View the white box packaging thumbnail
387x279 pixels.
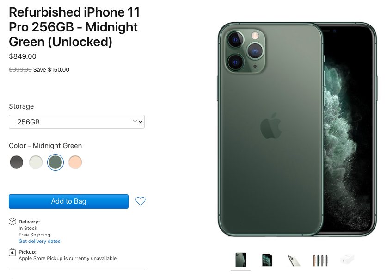click(347, 260)
